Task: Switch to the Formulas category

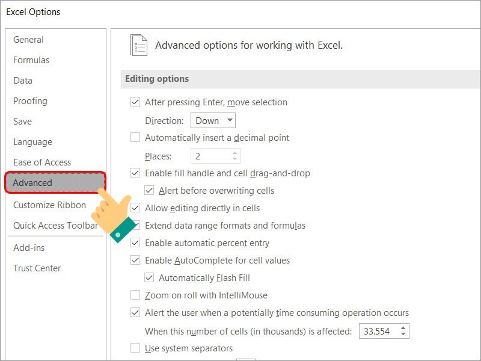Action: tap(31, 60)
